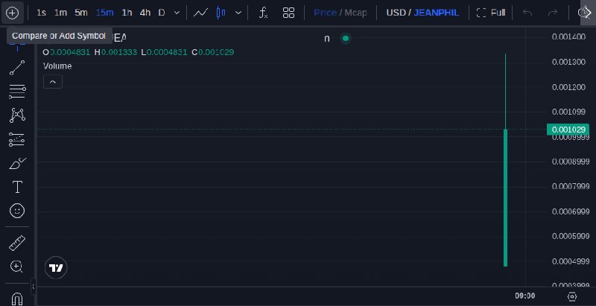This screenshot has height=306, width=596.
Task: Activate the zoom in tool
Action: click(16, 267)
